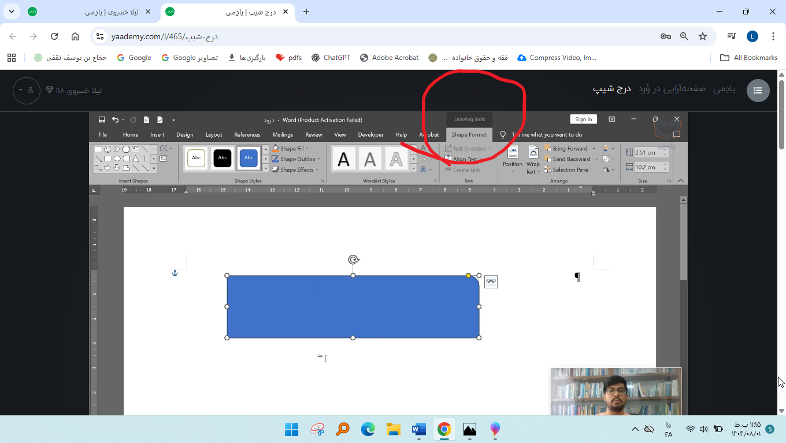The width and height of the screenshot is (786, 443).
Task: Apply the blue Abc shape style
Action: pos(249,158)
